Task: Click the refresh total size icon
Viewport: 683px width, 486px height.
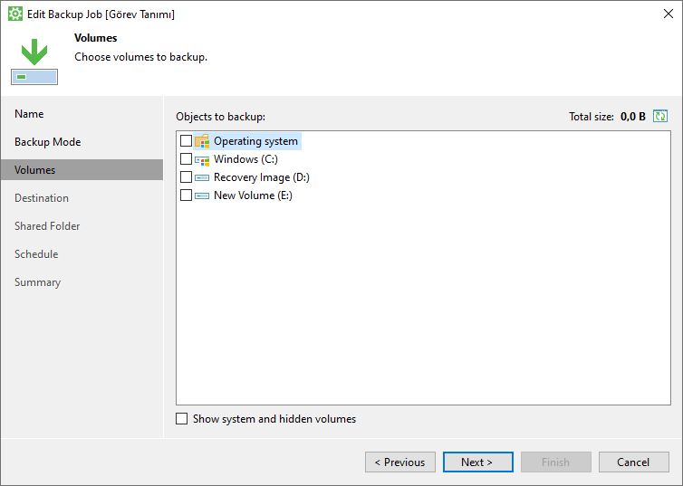Action: [x=660, y=116]
